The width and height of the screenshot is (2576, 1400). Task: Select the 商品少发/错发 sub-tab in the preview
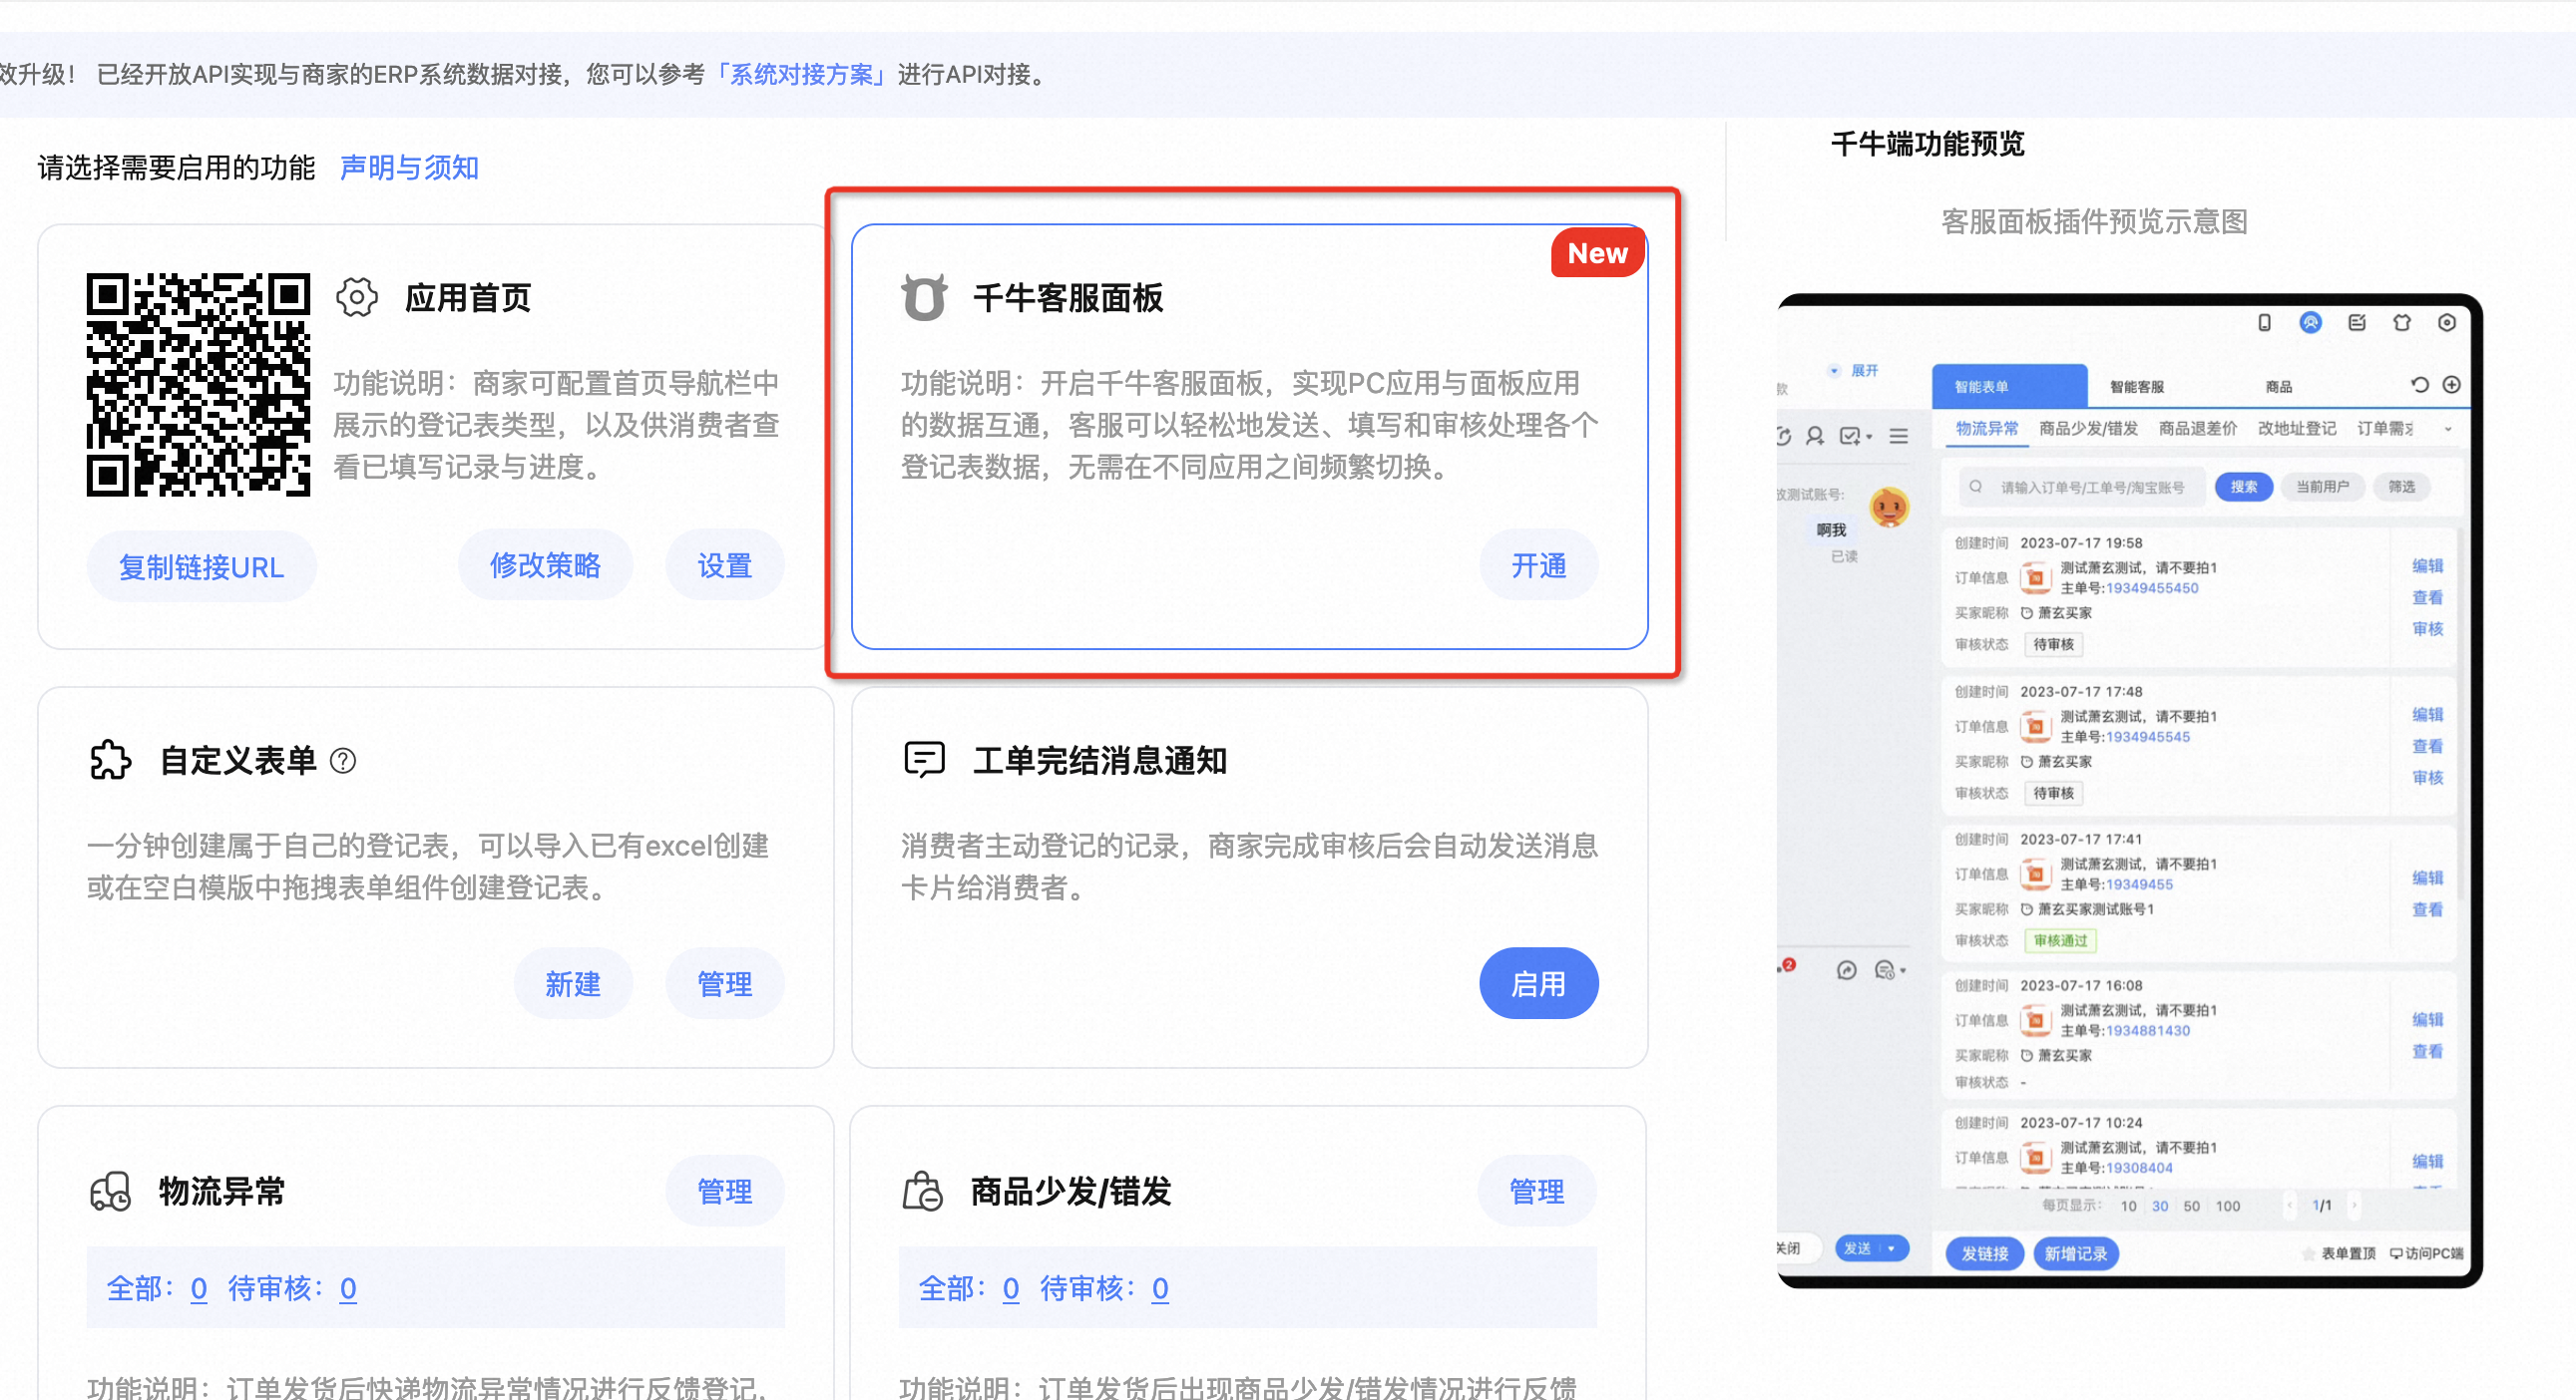(x=2088, y=429)
